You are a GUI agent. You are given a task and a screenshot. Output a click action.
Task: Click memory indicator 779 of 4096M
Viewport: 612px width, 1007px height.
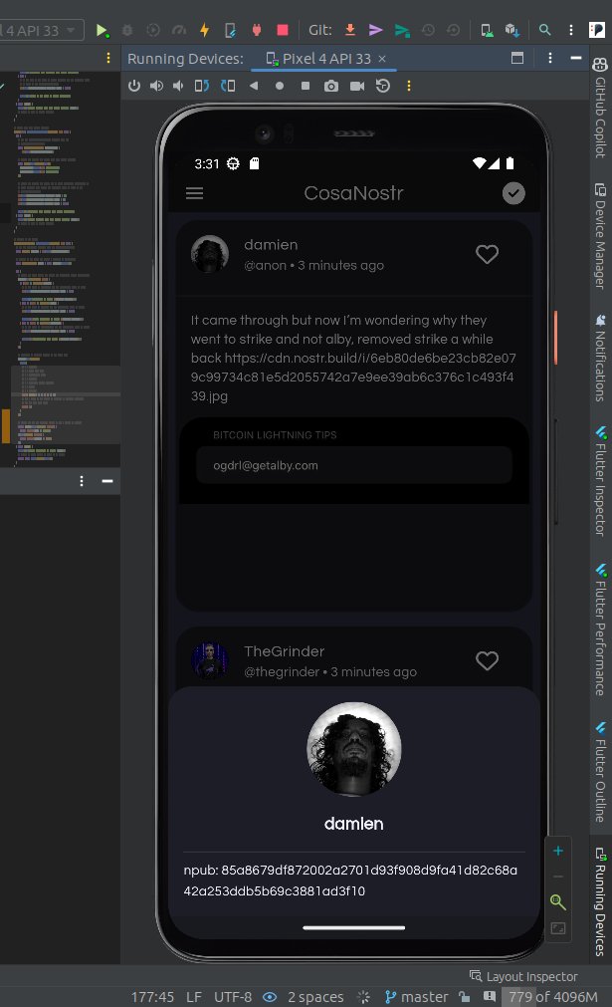coord(553,997)
